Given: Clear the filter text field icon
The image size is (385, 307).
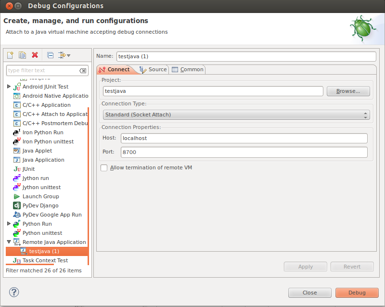Looking at the screenshot, I should point(83,71).
